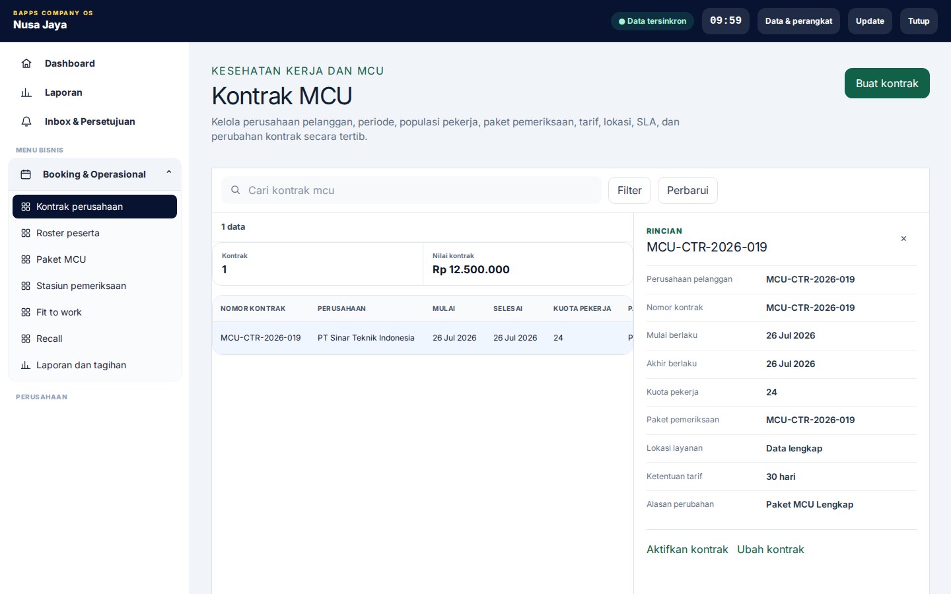Click the chart icon beside Laporan dan tagihan
This screenshot has width=951, height=594.
pos(26,365)
